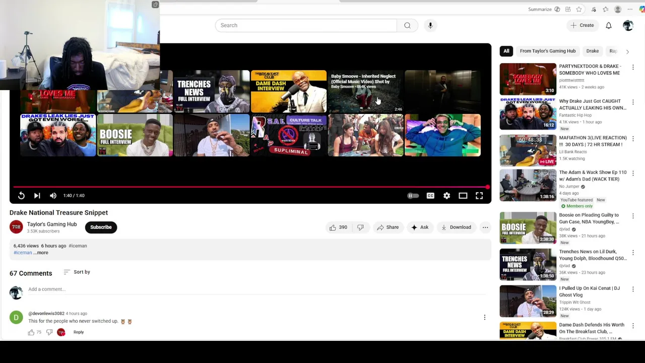
Task: Open Taylor's Gaming Hub channel avatar
Action: tap(16, 227)
